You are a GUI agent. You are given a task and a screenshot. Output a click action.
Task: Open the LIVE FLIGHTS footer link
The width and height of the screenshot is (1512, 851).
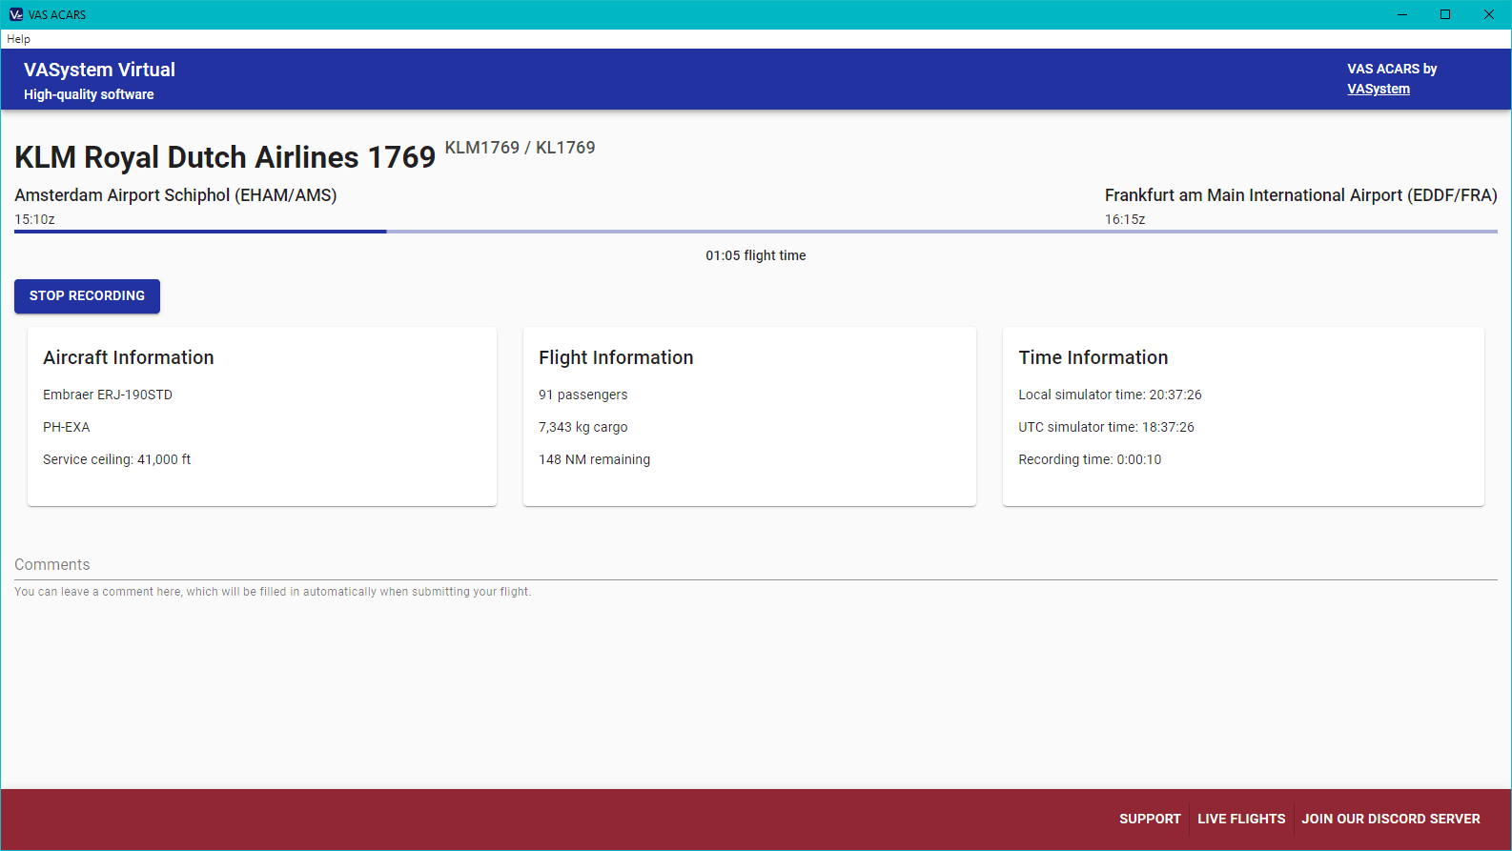1241,819
